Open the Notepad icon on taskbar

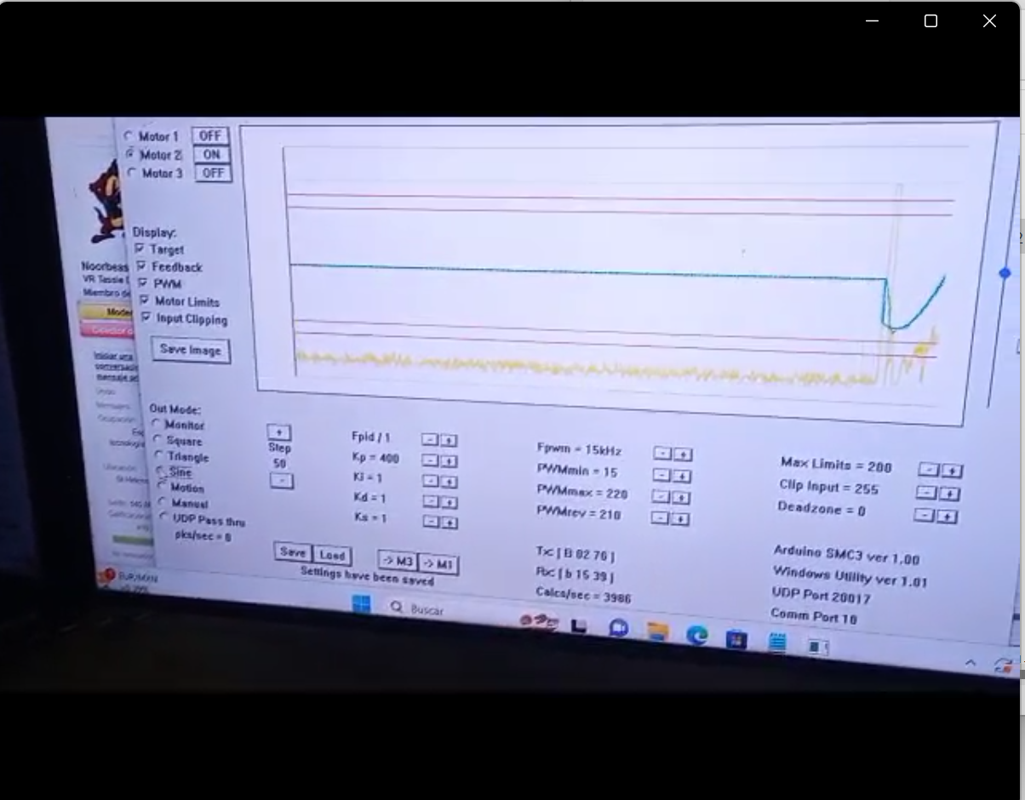(x=777, y=643)
